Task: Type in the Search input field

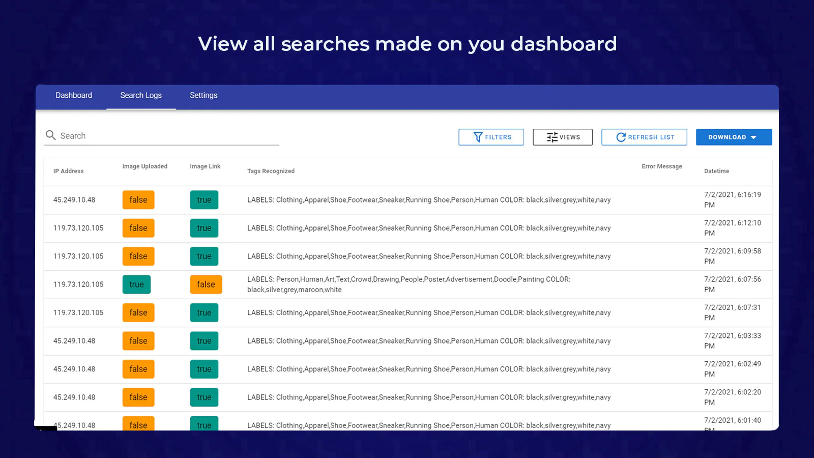Action: 168,136
